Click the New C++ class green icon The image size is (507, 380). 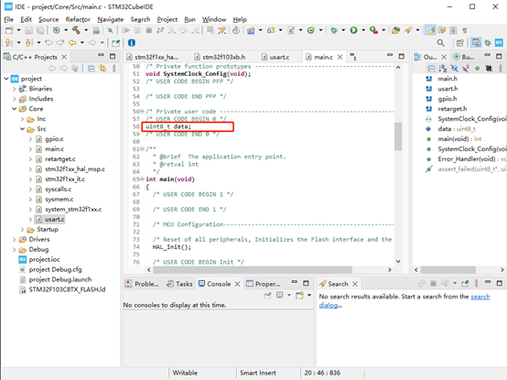click(x=311, y=30)
